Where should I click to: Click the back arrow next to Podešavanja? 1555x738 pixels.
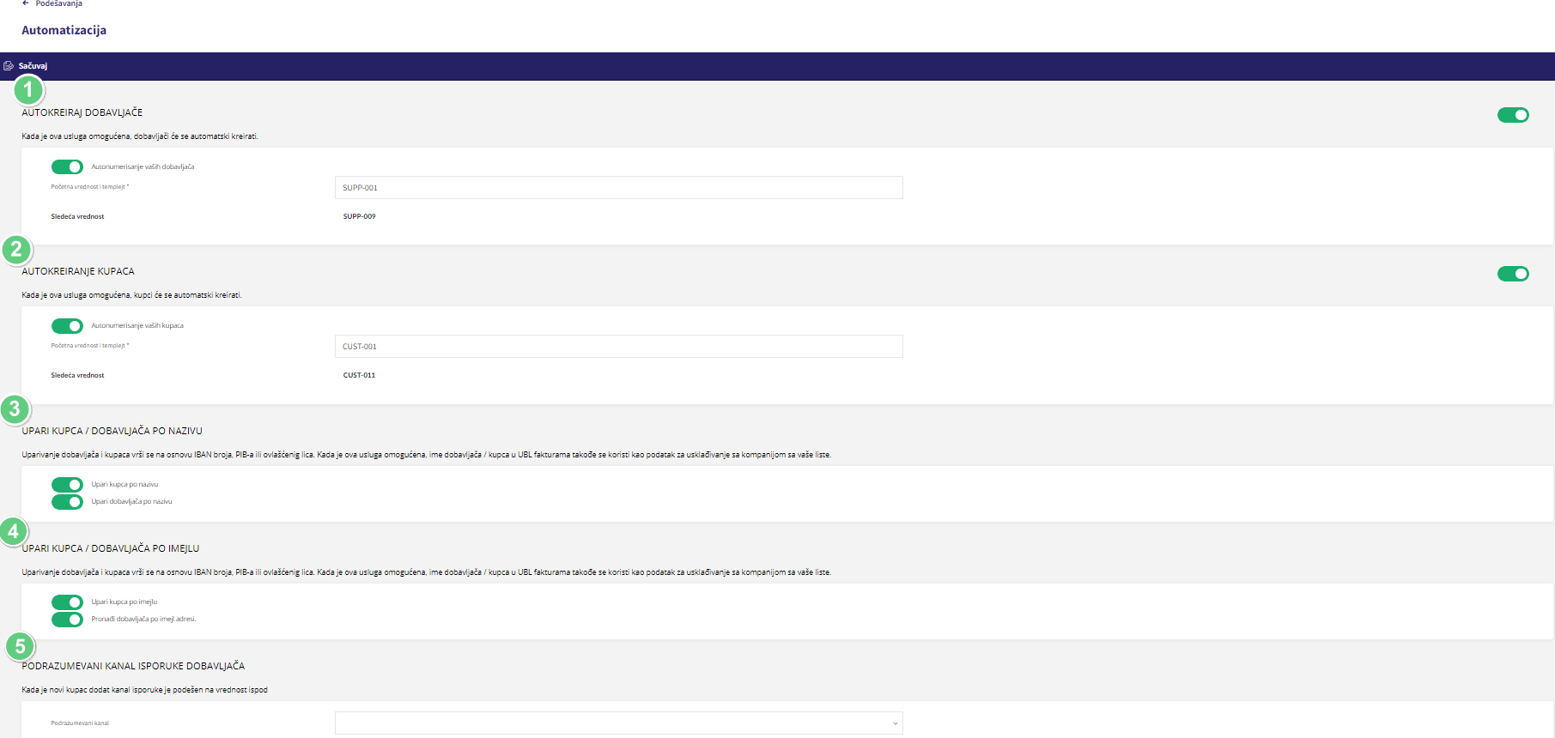pos(26,3)
